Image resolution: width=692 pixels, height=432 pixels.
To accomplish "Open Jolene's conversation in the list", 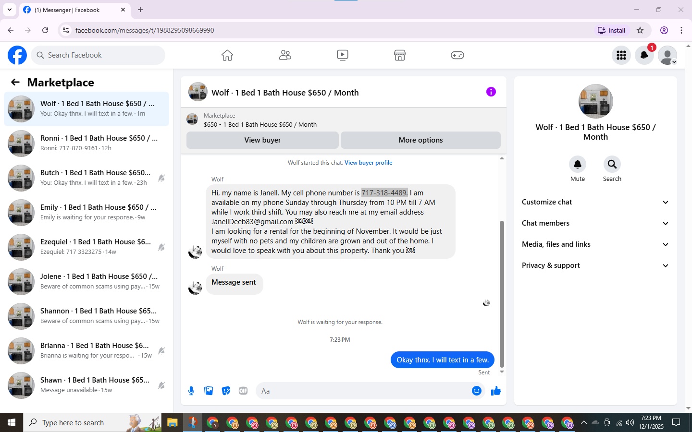I will pyautogui.click(x=86, y=282).
